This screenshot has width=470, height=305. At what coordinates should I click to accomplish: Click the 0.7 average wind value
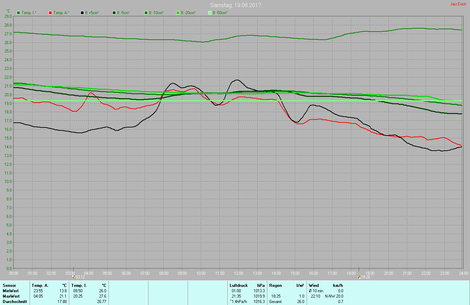341,302
